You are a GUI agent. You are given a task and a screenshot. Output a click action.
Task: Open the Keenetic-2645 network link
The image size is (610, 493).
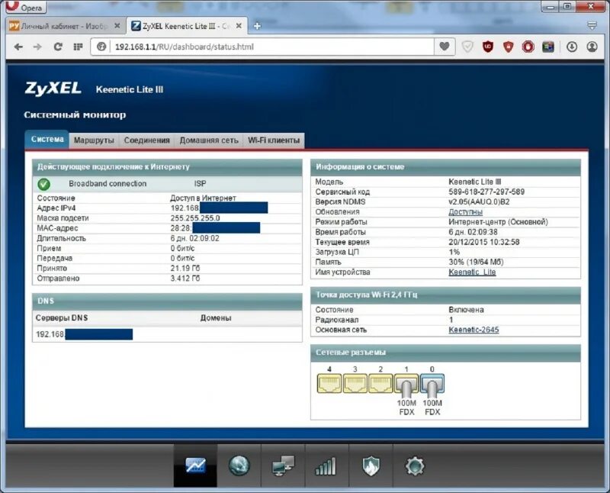(x=474, y=330)
